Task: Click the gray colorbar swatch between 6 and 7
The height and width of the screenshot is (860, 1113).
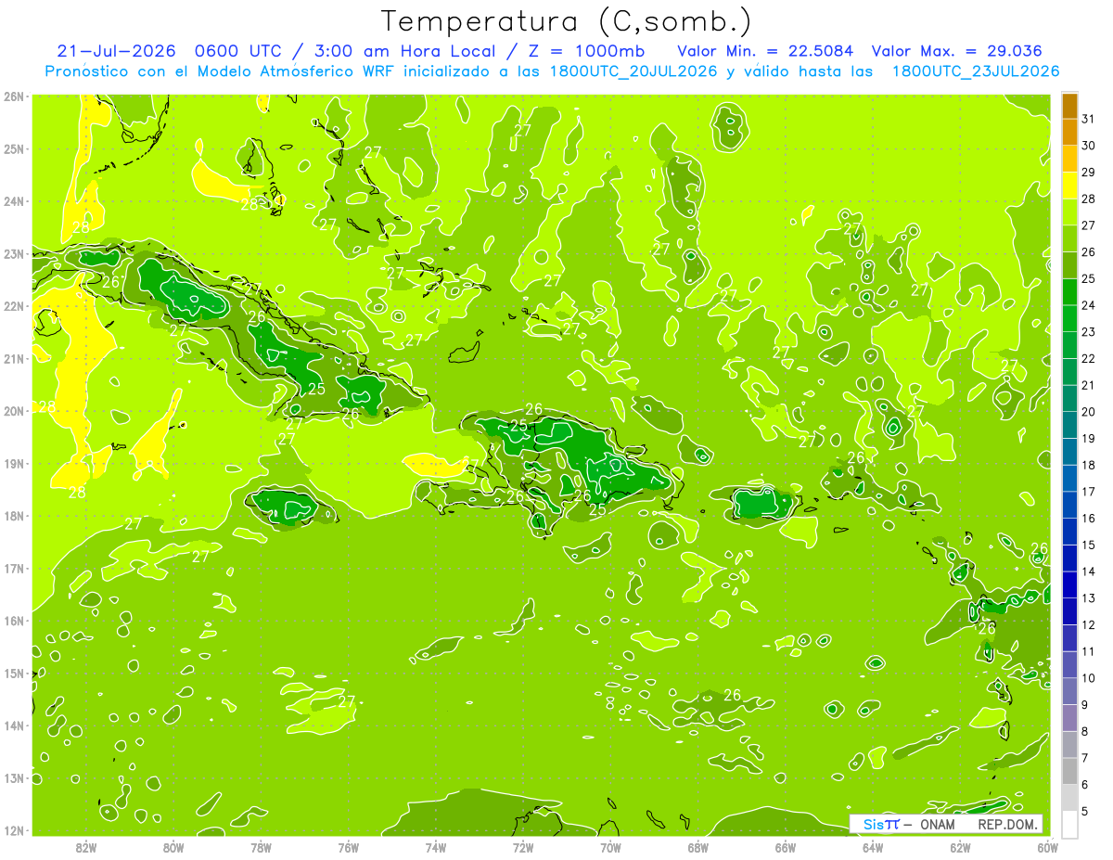Action: pyautogui.click(x=1069, y=771)
